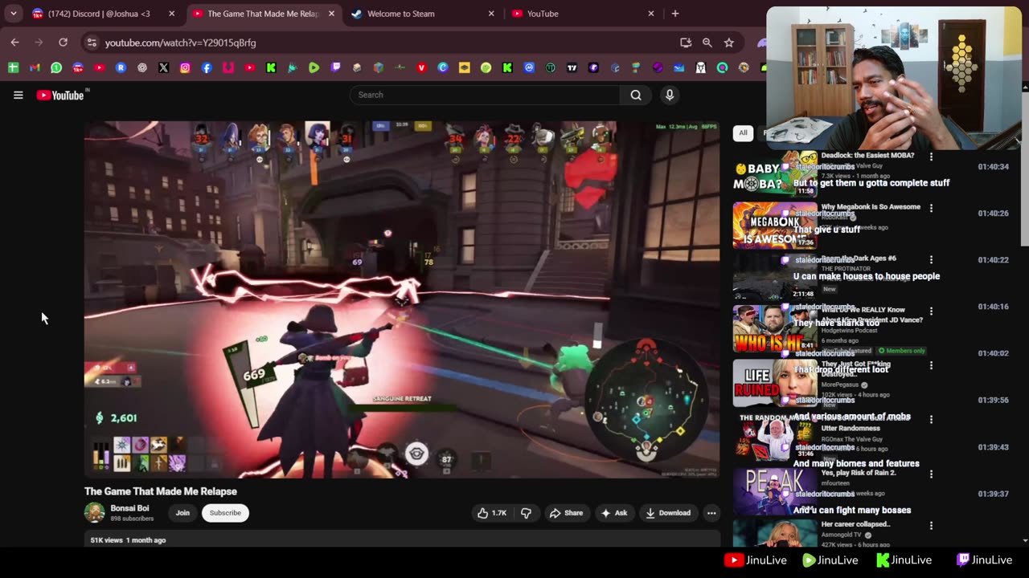The image size is (1029, 578).
Task: Like the video showing 1.7K
Action: [x=492, y=513]
